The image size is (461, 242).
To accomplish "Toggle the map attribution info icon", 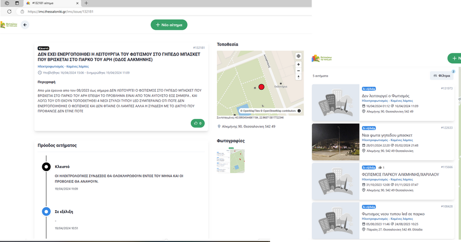I will point(299,111).
